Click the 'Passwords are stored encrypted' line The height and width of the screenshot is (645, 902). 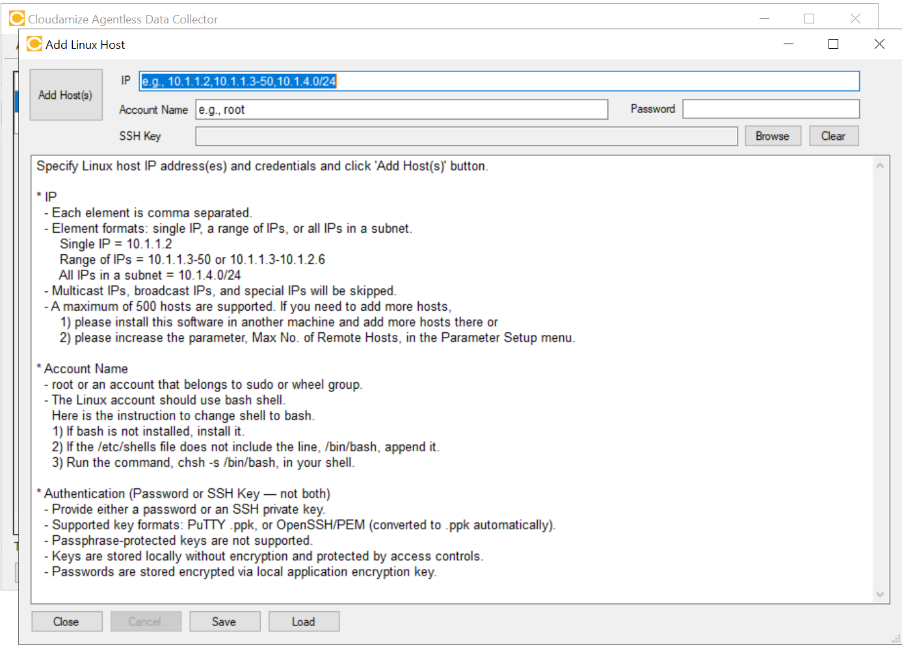pos(241,572)
